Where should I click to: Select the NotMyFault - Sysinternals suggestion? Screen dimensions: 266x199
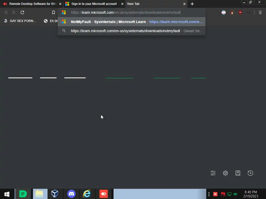click(x=131, y=22)
